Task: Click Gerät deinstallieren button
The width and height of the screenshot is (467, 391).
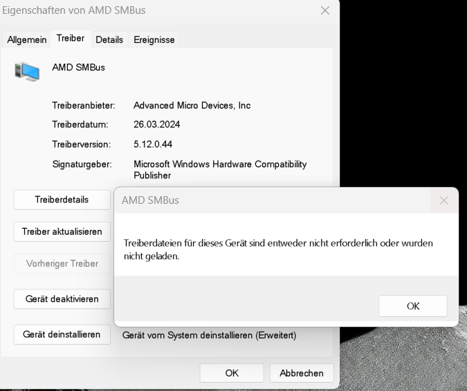Action: [x=62, y=334]
